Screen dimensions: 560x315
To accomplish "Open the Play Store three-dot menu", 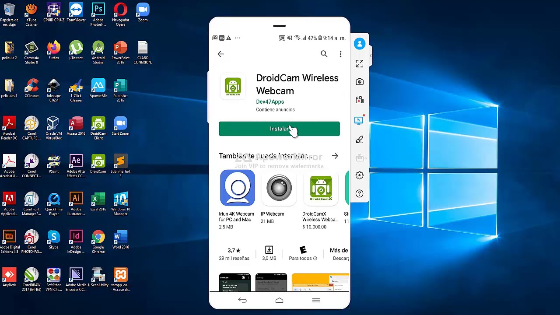I will (x=340, y=54).
